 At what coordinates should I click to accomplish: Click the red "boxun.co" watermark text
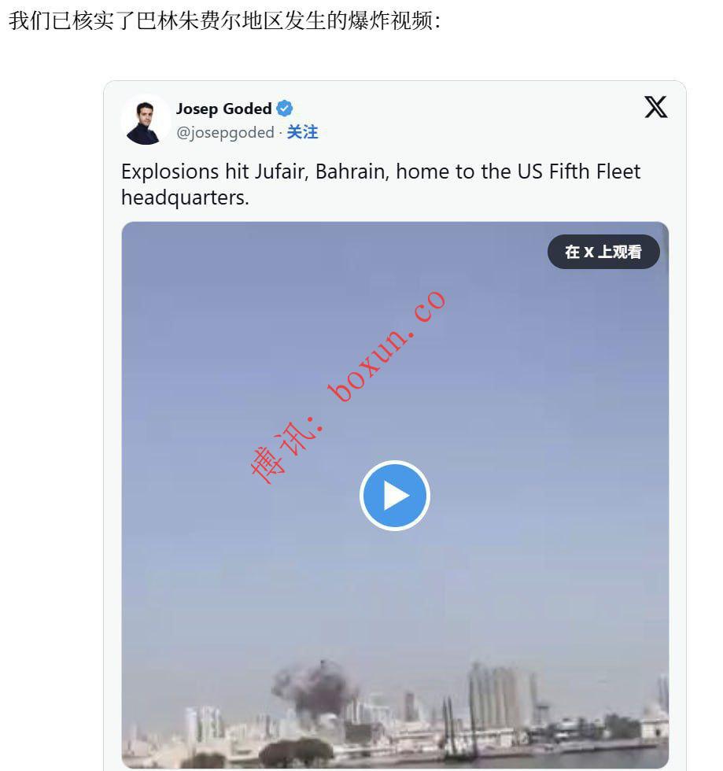click(389, 347)
